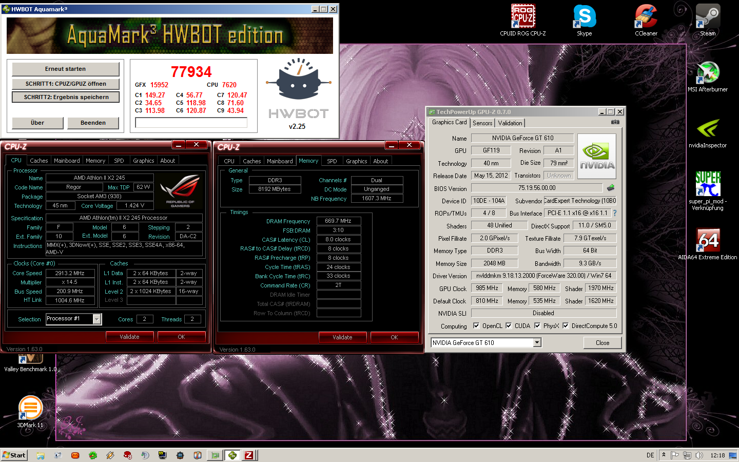Click green ICQ flower taskbar icon

click(x=93, y=455)
